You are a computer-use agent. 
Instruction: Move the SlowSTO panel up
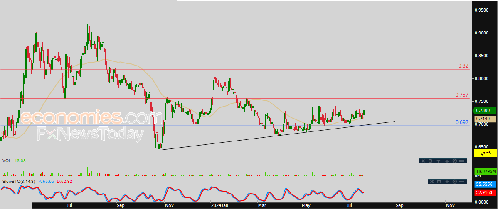447,182
